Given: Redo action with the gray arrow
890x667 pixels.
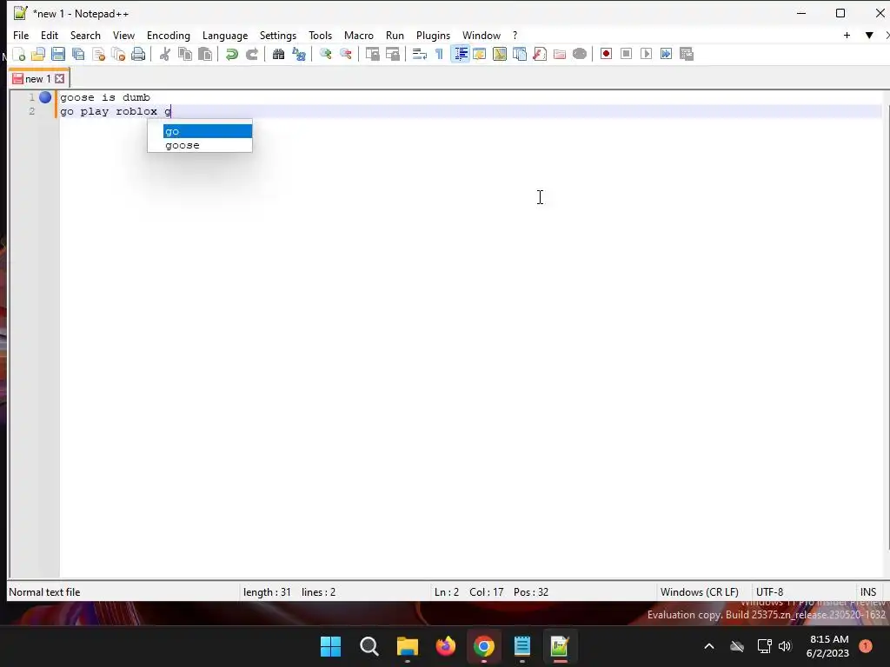Looking at the screenshot, I should 251,54.
